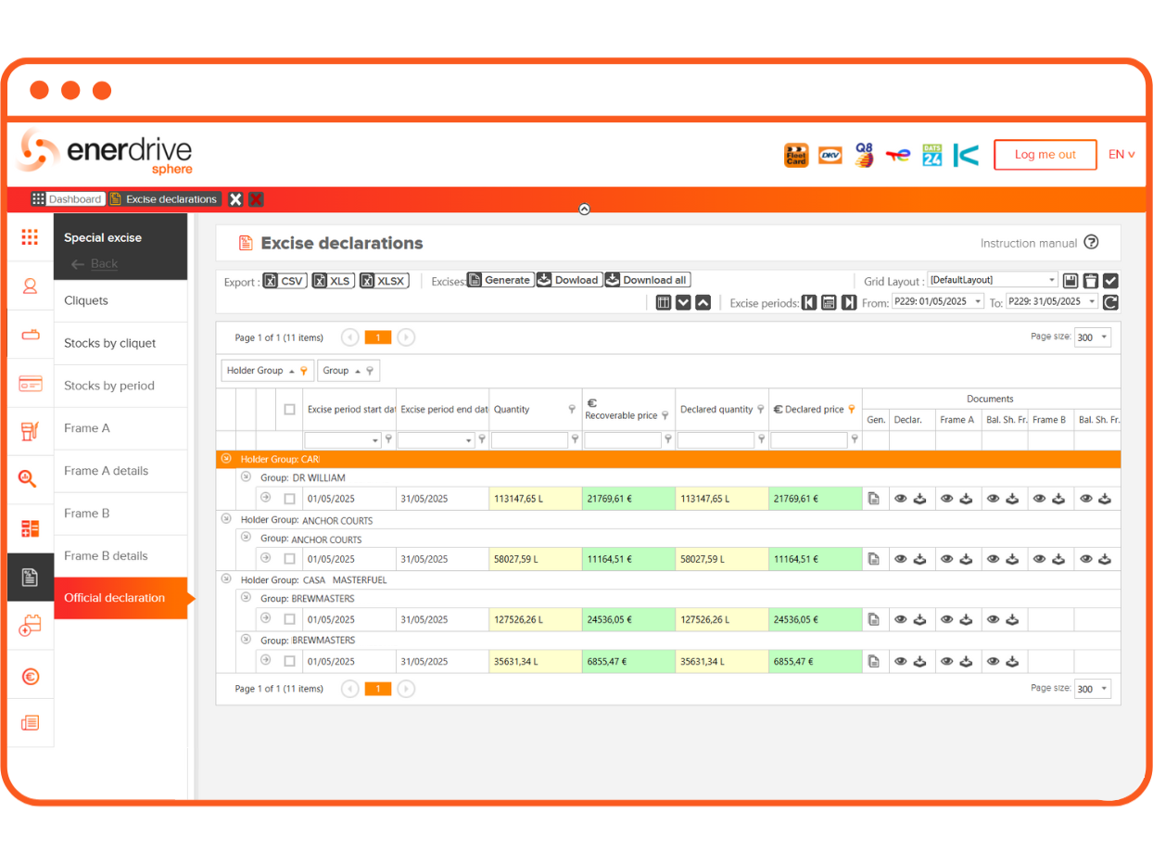Screen dimensions: 1153x864
Task: Click the euro icon in left sidebar
Action: pyautogui.click(x=30, y=677)
